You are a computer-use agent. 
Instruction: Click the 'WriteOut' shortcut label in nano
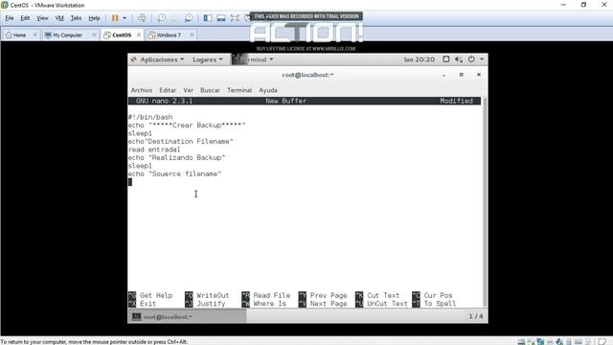(x=213, y=295)
